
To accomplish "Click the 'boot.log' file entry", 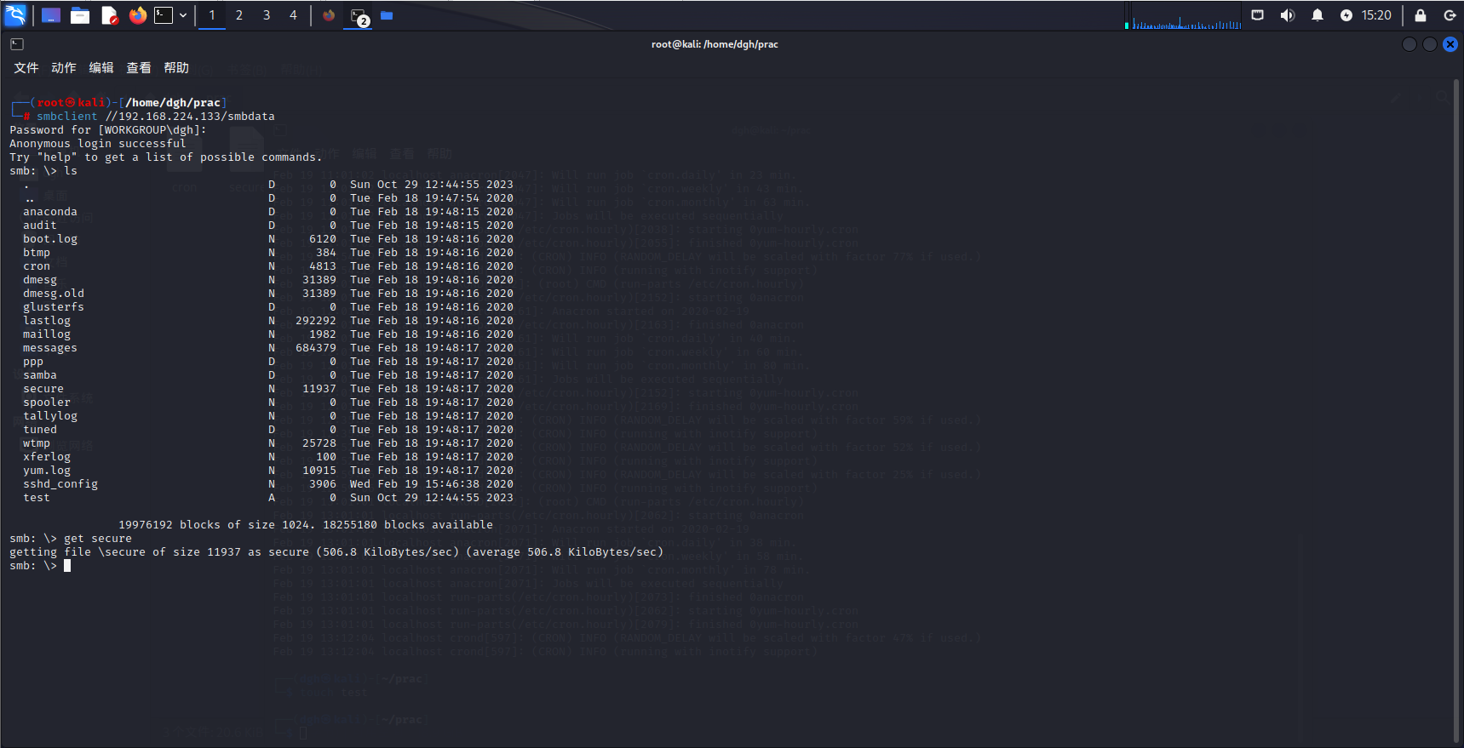I will coord(50,239).
